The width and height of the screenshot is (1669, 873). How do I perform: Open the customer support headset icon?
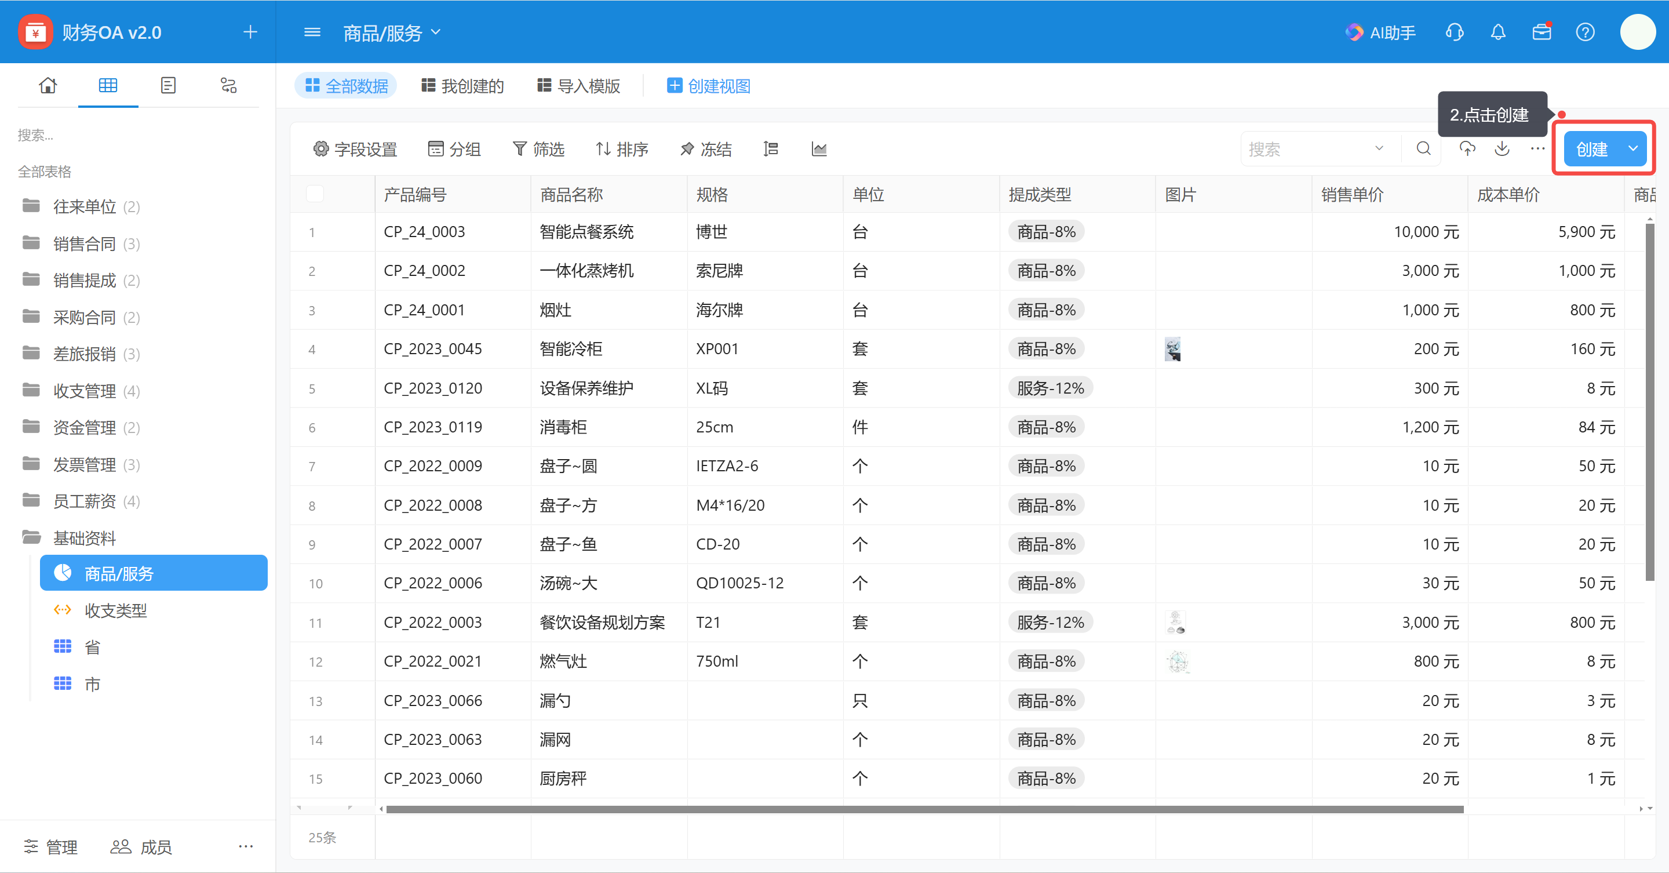point(1455,32)
